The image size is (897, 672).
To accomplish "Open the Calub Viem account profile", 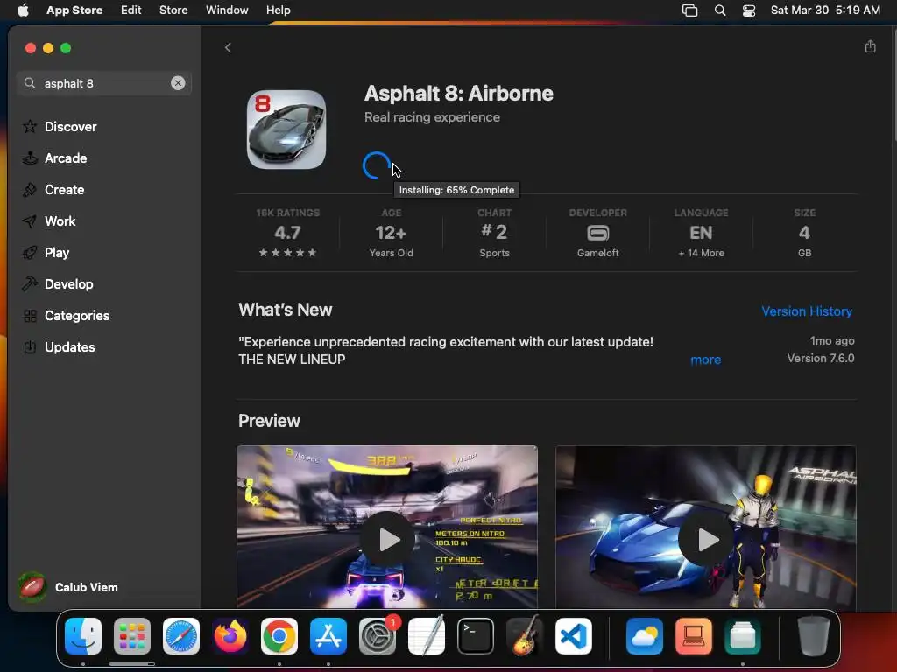I will click(67, 587).
